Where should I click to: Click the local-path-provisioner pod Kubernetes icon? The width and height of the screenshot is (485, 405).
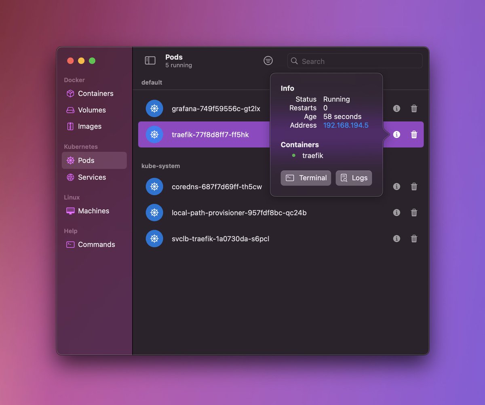[x=154, y=213]
